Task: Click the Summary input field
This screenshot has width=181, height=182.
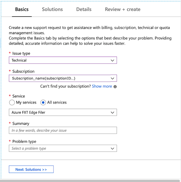Action: pos(63,130)
